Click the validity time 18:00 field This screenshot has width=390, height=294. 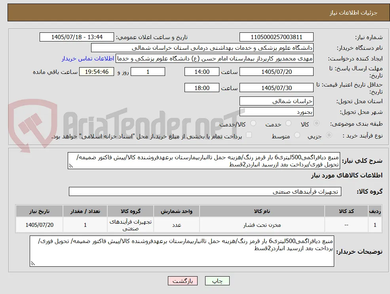(x=202, y=88)
